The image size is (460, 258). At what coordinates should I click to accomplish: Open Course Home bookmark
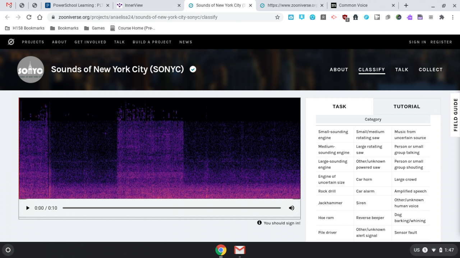coord(133,28)
